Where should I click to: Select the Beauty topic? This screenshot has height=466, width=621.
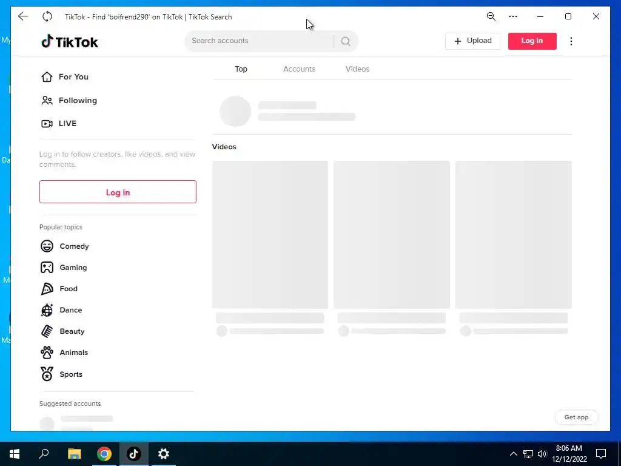62,331
